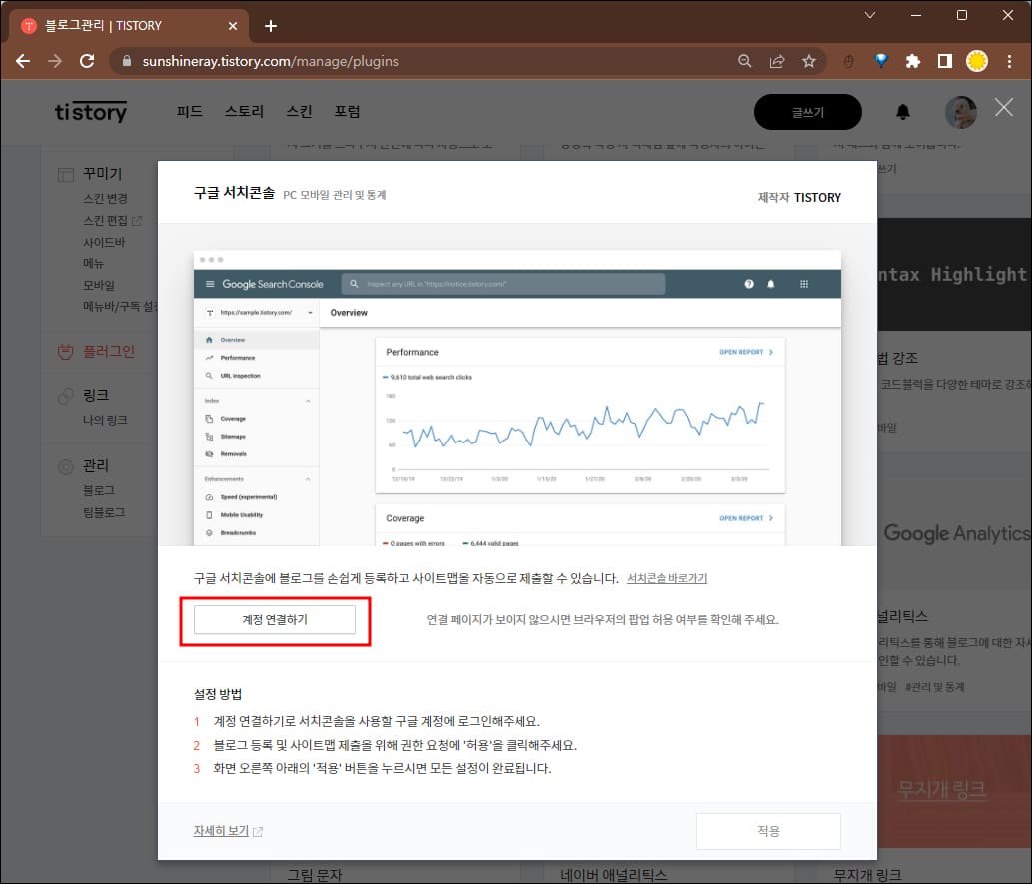Open the tab search chevron

[870, 14]
